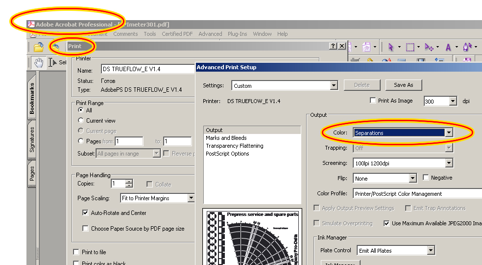This screenshot has width=482, height=265.
Task: Click the Save As button
Action: [403, 85]
